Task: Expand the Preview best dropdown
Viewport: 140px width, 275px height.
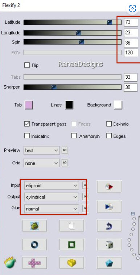Action: click(42, 151)
